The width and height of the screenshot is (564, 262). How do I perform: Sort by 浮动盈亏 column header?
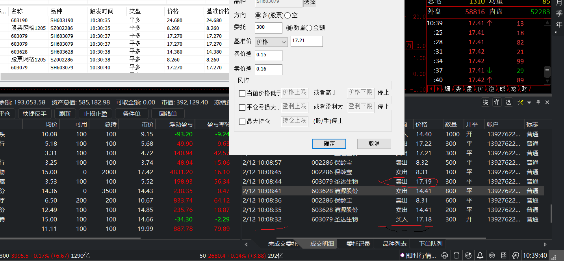(x=176, y=124)
